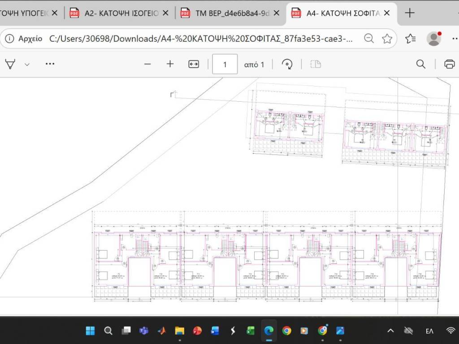Expand the draw tool options arrow
The height and width of the screenshot is (344, 459).
pyautogui.click(x=27, y=64)
